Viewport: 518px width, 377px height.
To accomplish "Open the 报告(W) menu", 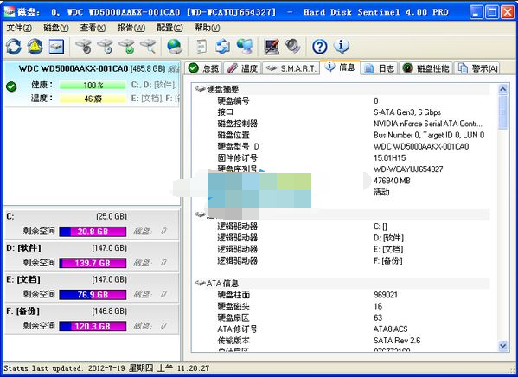I will point(131,28).
